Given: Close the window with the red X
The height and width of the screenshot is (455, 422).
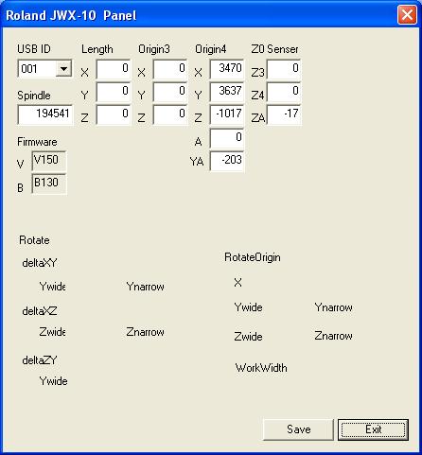Looking at the screenshot, I should (x=407, y=15).
